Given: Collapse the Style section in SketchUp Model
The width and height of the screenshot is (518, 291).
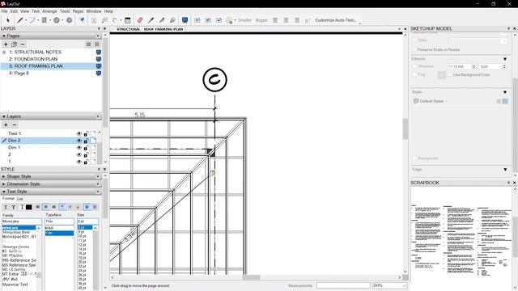Looking at the screenshot, I should click(505, 92).
